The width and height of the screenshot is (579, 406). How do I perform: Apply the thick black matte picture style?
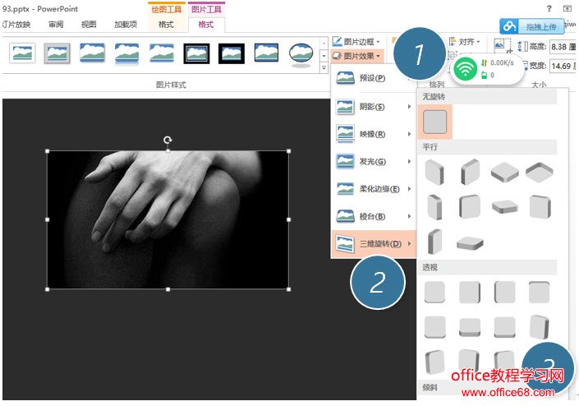231,53
